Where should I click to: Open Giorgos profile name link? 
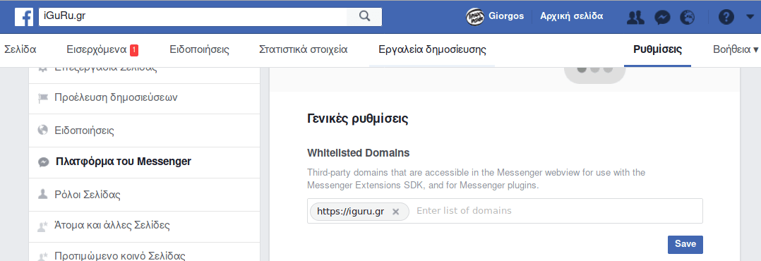tap(506, 16)
